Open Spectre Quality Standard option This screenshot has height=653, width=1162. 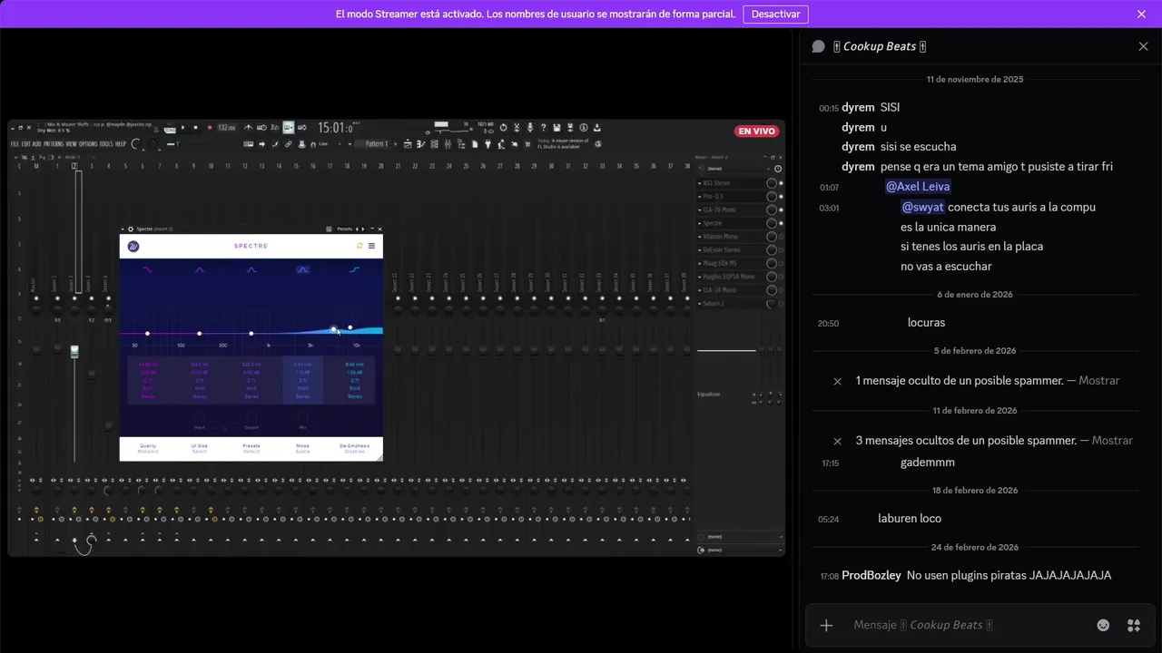coord(148,449)
